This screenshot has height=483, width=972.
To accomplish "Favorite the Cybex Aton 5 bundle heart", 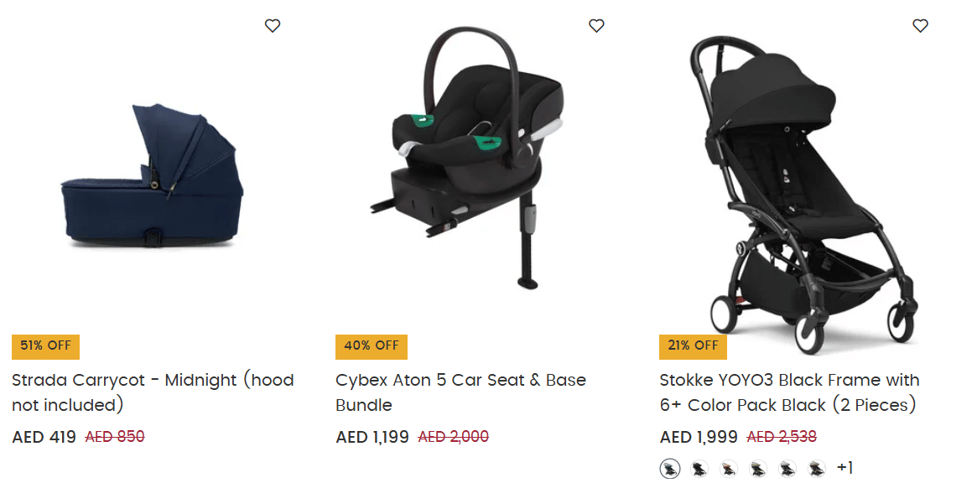I will click(596, 26).
